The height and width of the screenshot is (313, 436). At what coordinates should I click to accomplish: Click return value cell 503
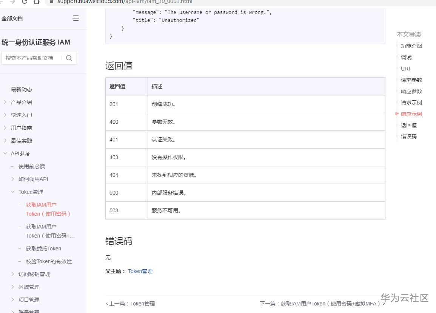(x=126, y=210)
